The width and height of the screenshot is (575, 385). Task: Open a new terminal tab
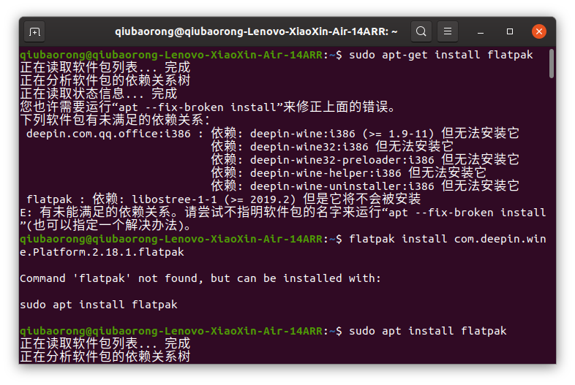(x=34, y=32)
